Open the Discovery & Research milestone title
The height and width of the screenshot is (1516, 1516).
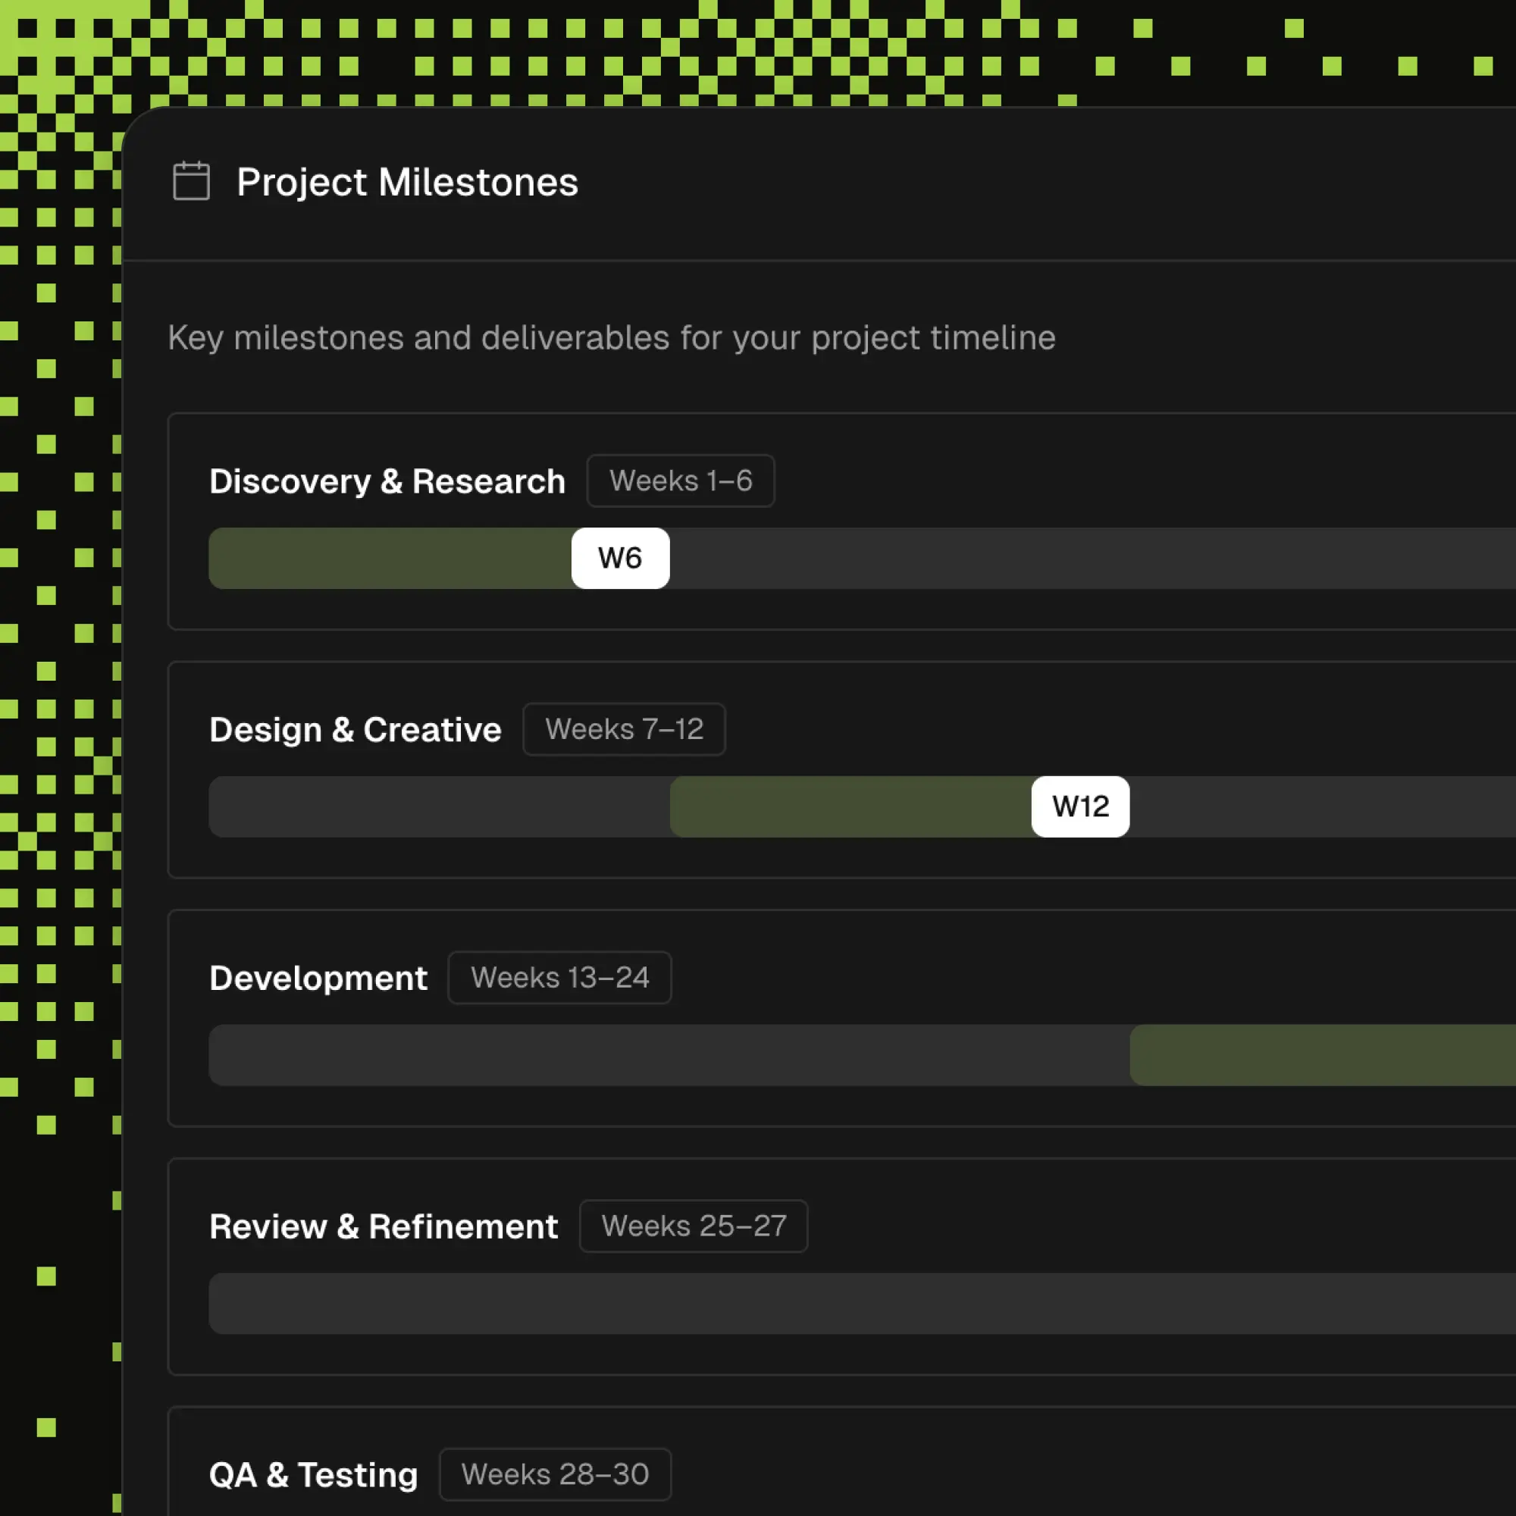point(387,481)
